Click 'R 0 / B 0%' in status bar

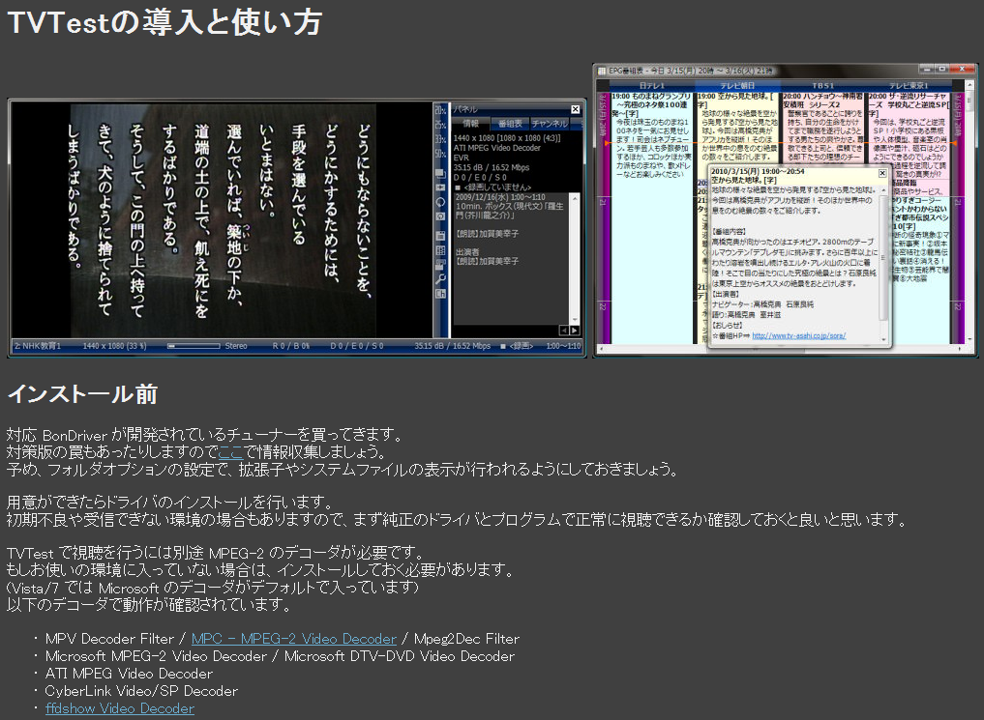[291, 346]
